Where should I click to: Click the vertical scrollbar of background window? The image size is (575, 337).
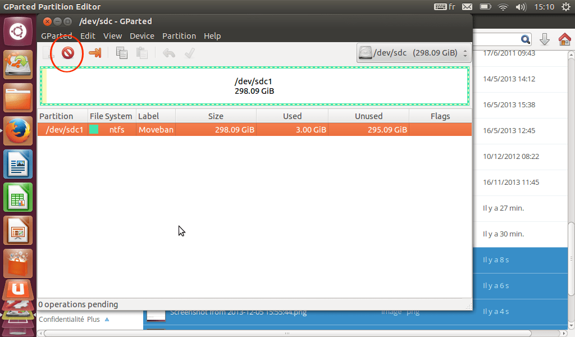[571, 258]
